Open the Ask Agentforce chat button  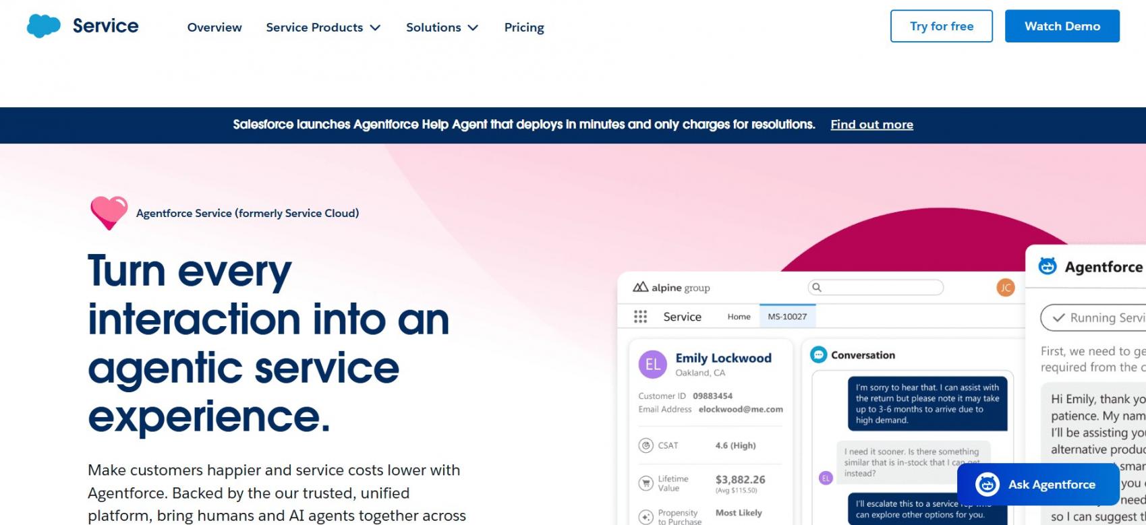1038,484
